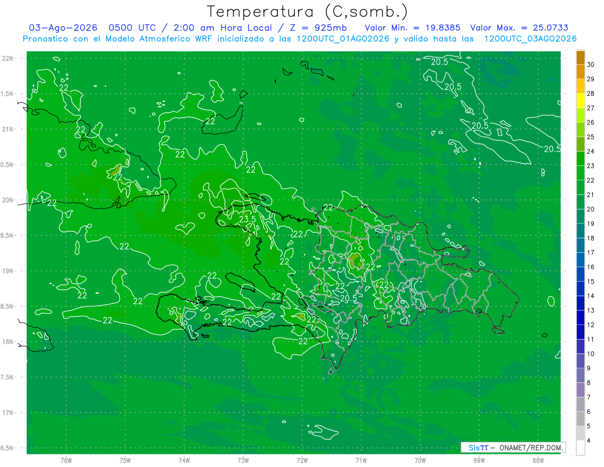Pick teal colorbar swatch between 18 and 19

coord(580,231)
